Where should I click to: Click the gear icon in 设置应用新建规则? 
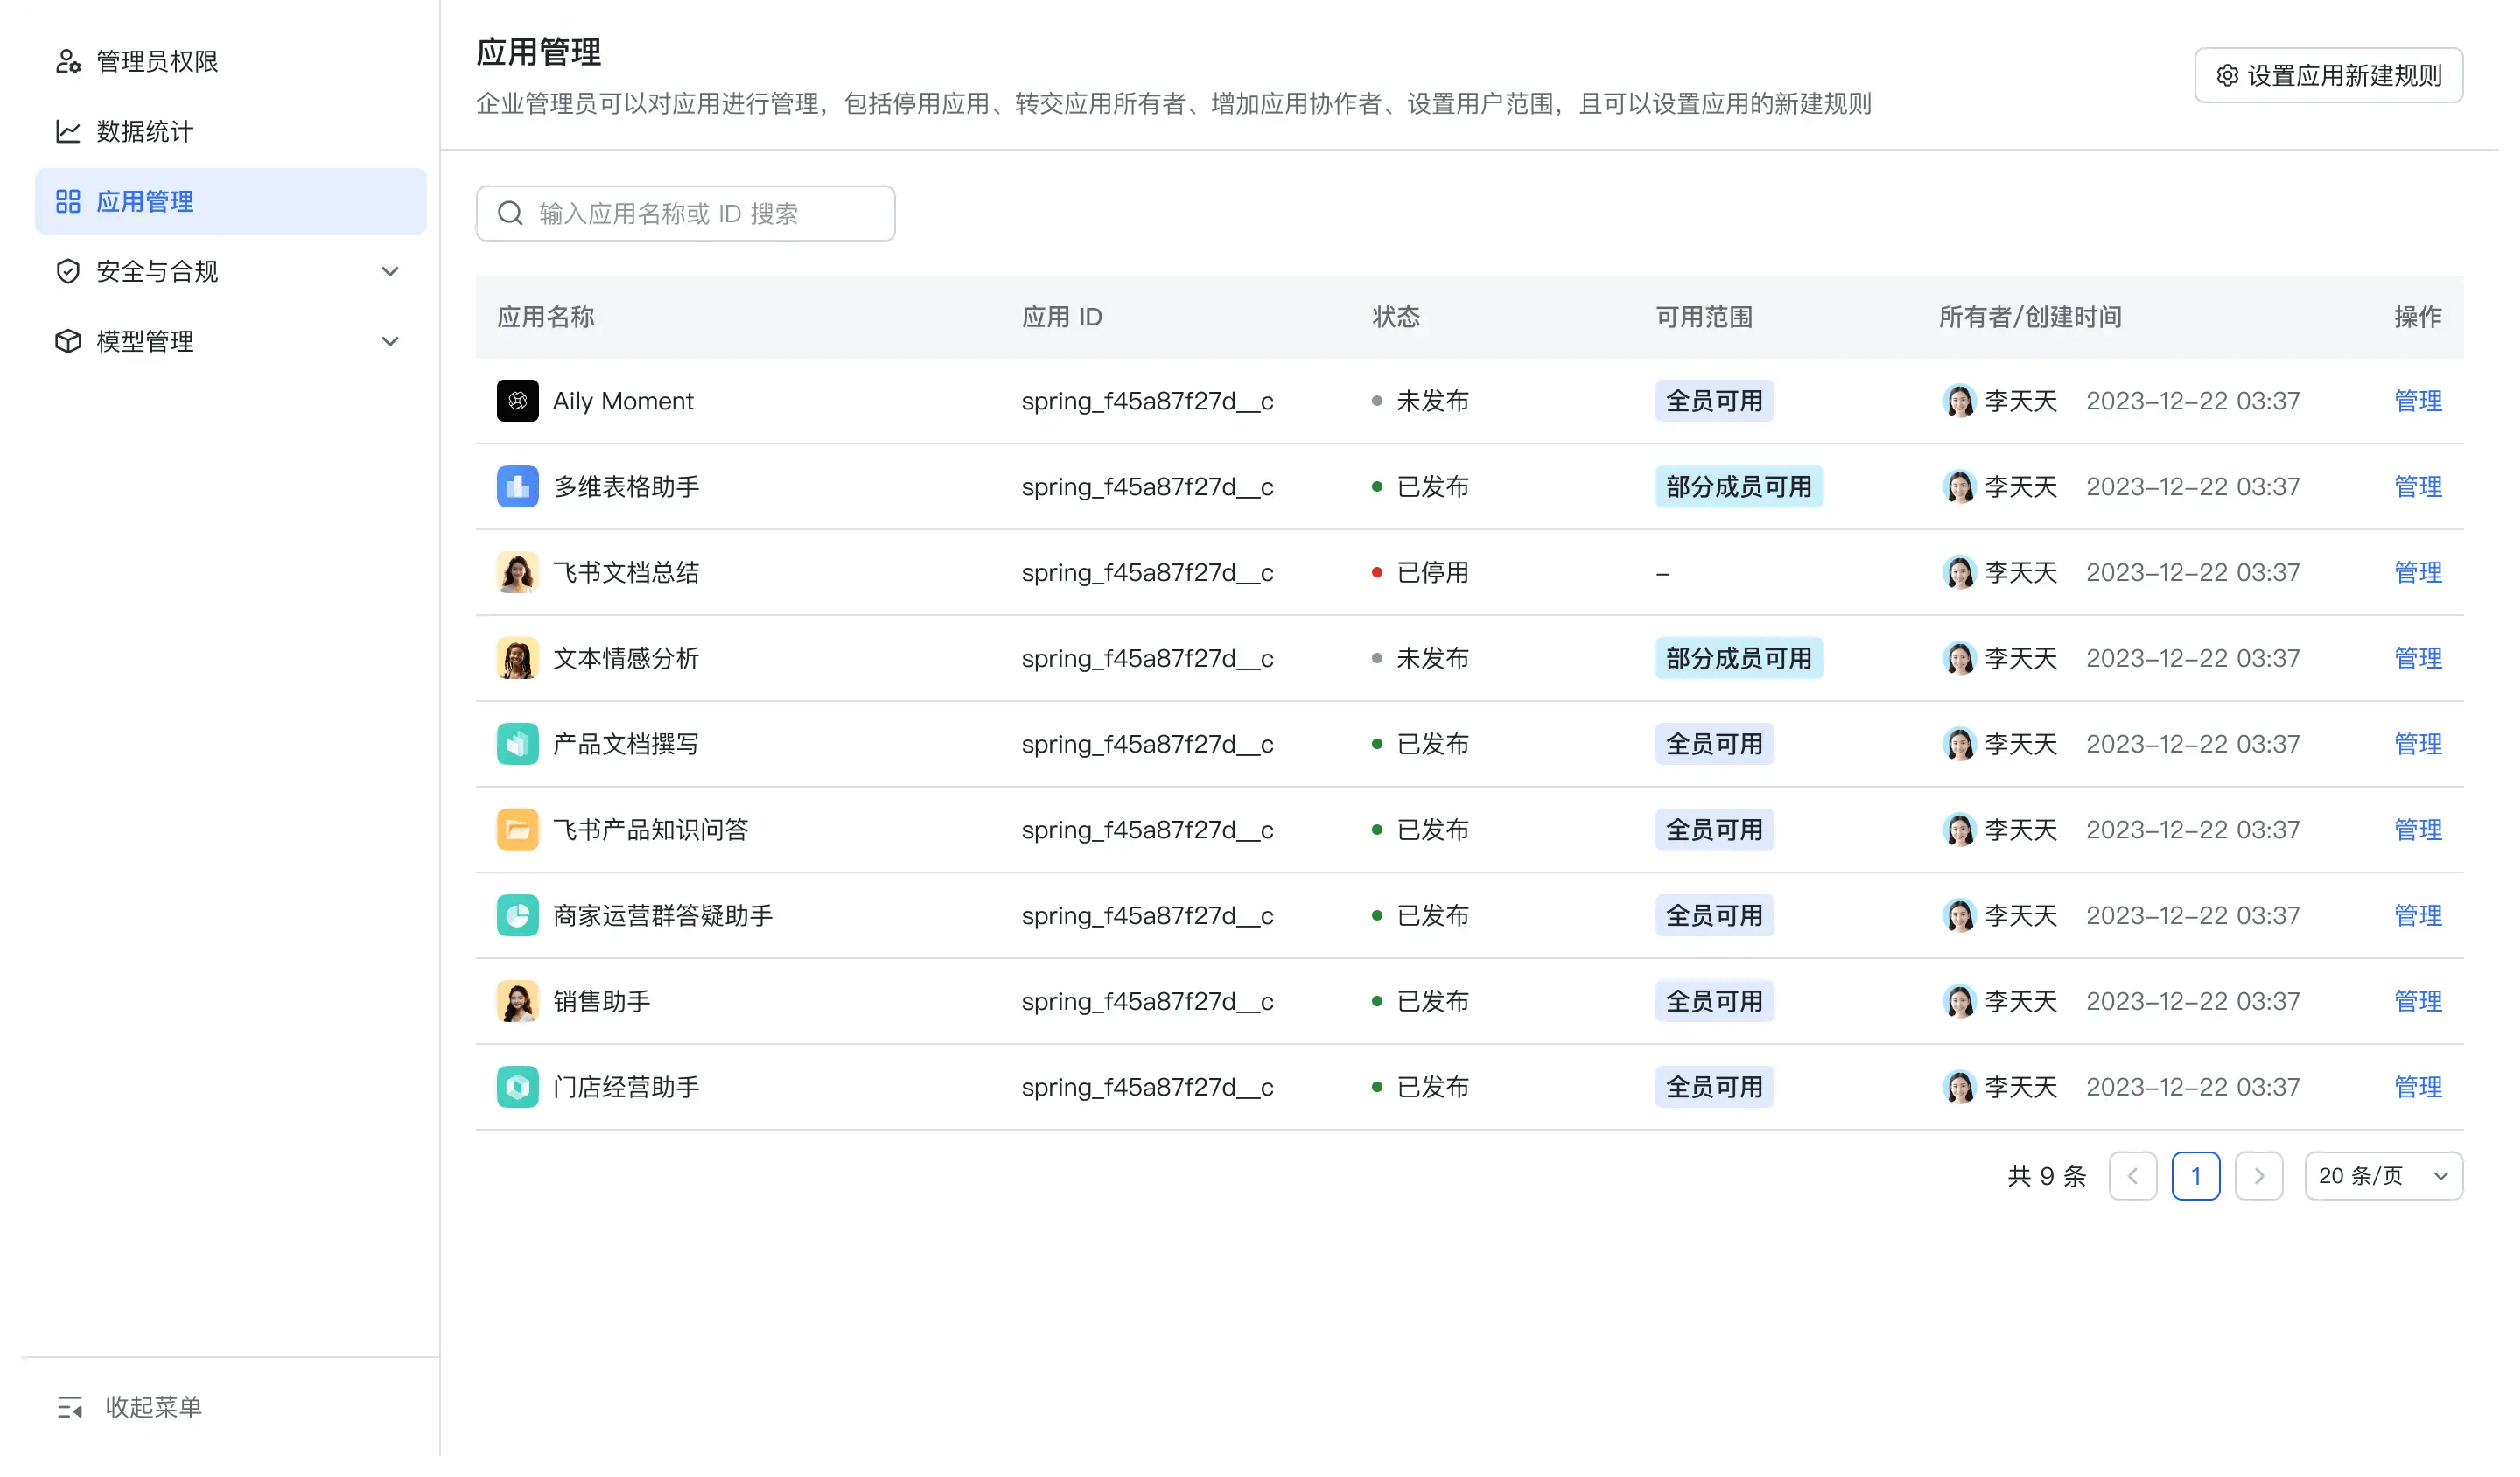coord(2259,76)
